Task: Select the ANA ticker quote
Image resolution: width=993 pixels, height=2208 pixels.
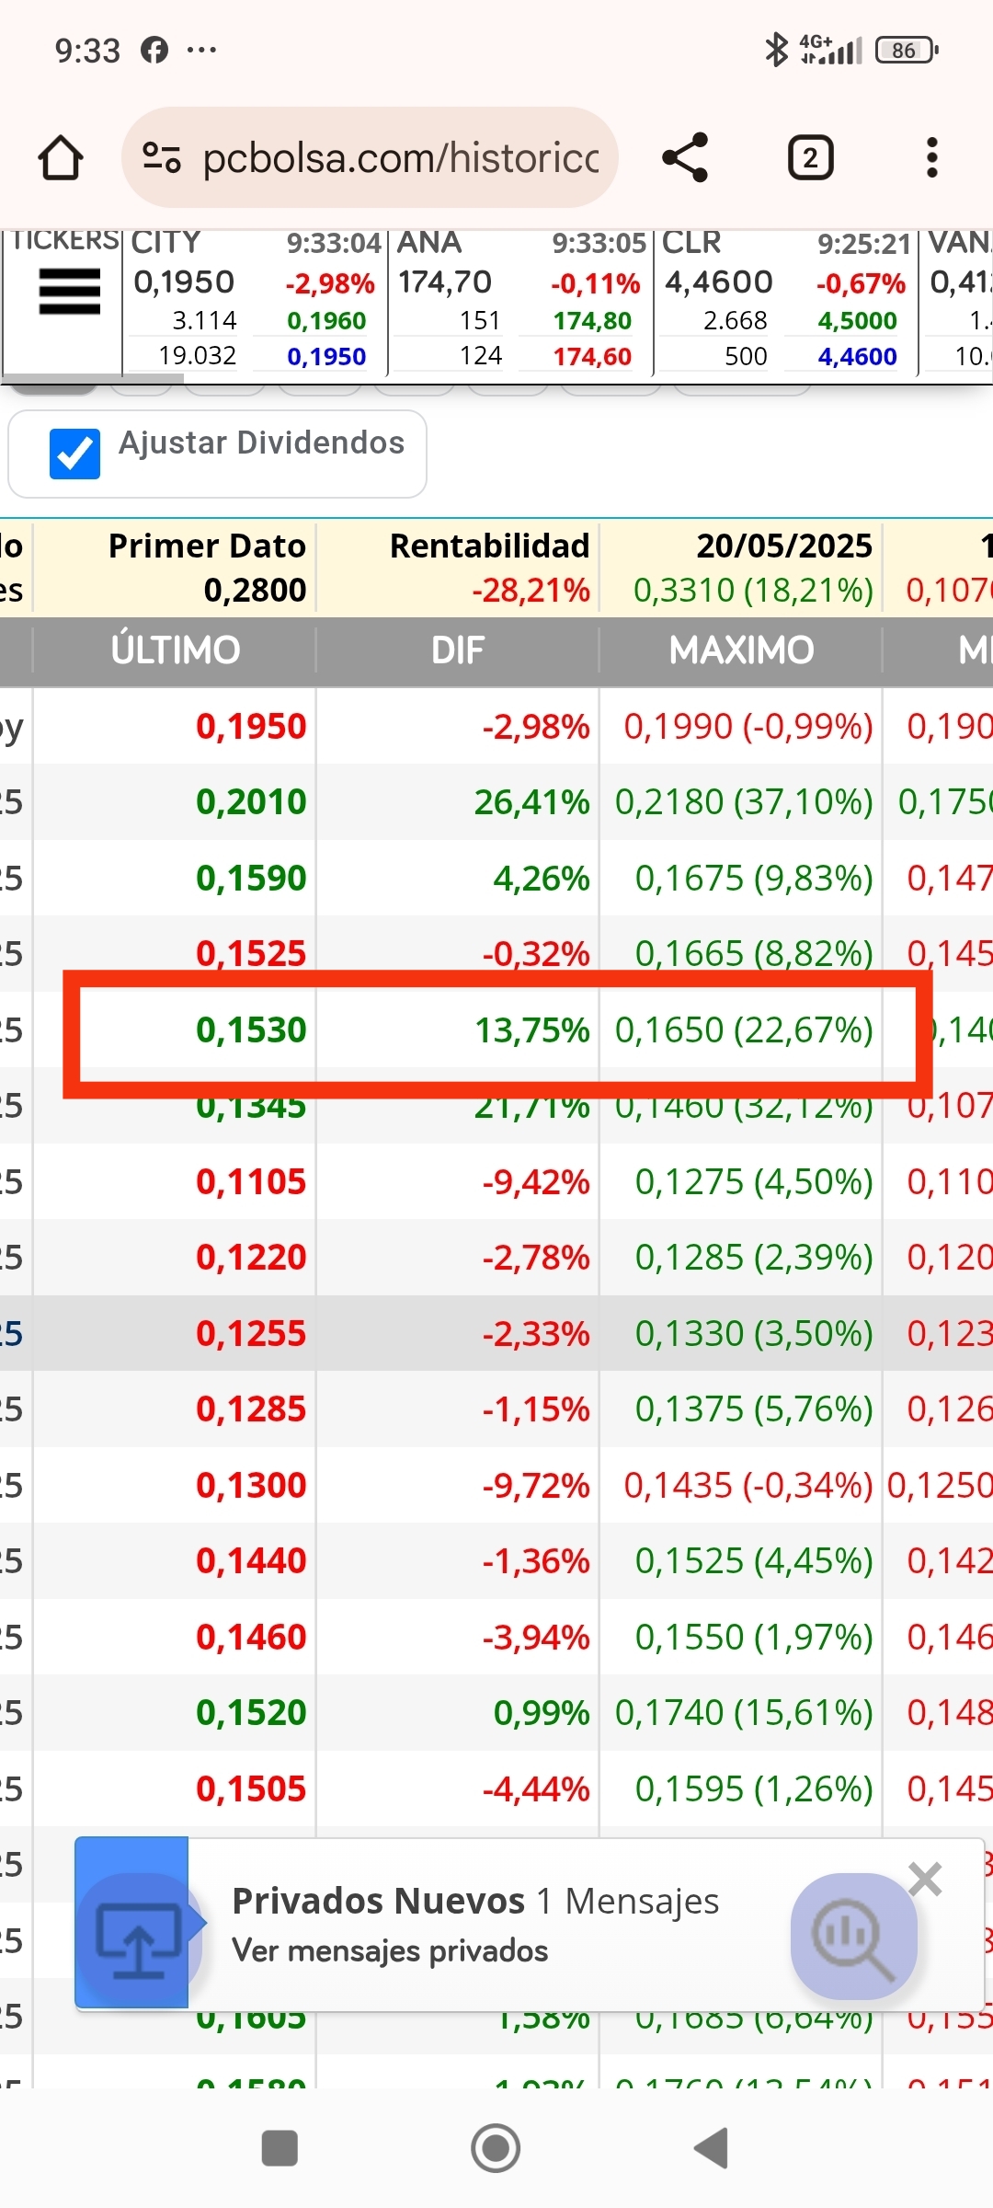Action: coord(520,300)
